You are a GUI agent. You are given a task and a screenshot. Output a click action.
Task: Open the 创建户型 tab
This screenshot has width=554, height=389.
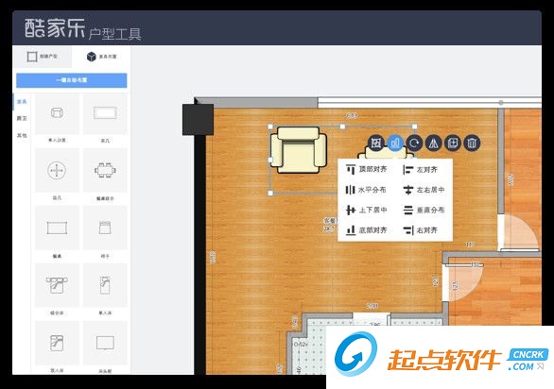click(x=42, y=57)
